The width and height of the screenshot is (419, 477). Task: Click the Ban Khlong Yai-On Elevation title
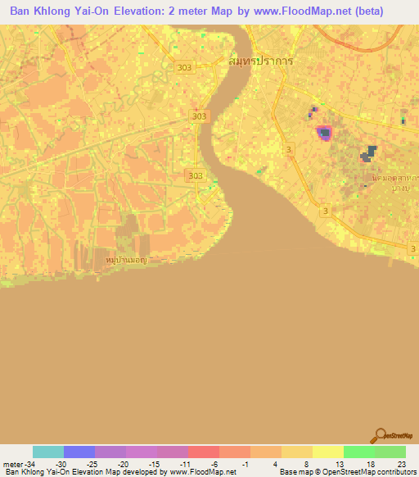[196, 11]
